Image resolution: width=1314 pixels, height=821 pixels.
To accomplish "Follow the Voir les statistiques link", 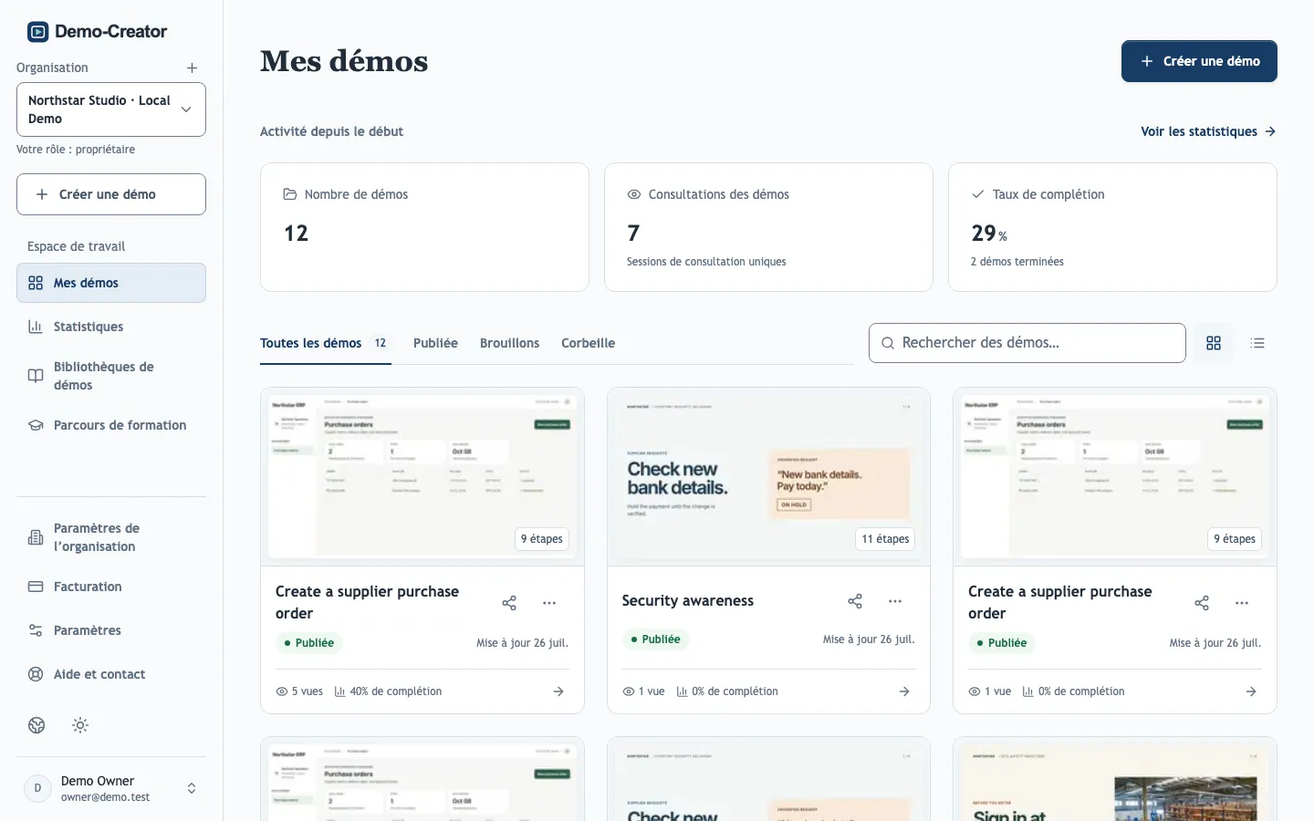I will [1208, 131].
